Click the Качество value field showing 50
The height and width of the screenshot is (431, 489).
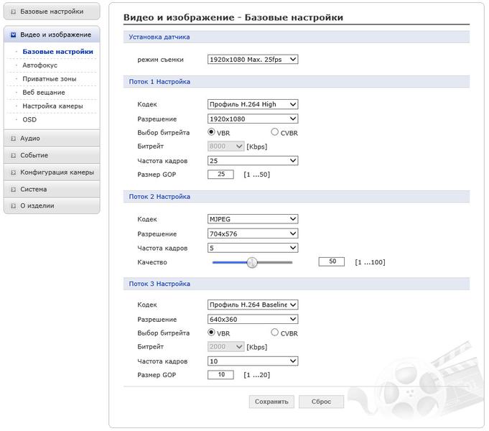tap(332, 261)
